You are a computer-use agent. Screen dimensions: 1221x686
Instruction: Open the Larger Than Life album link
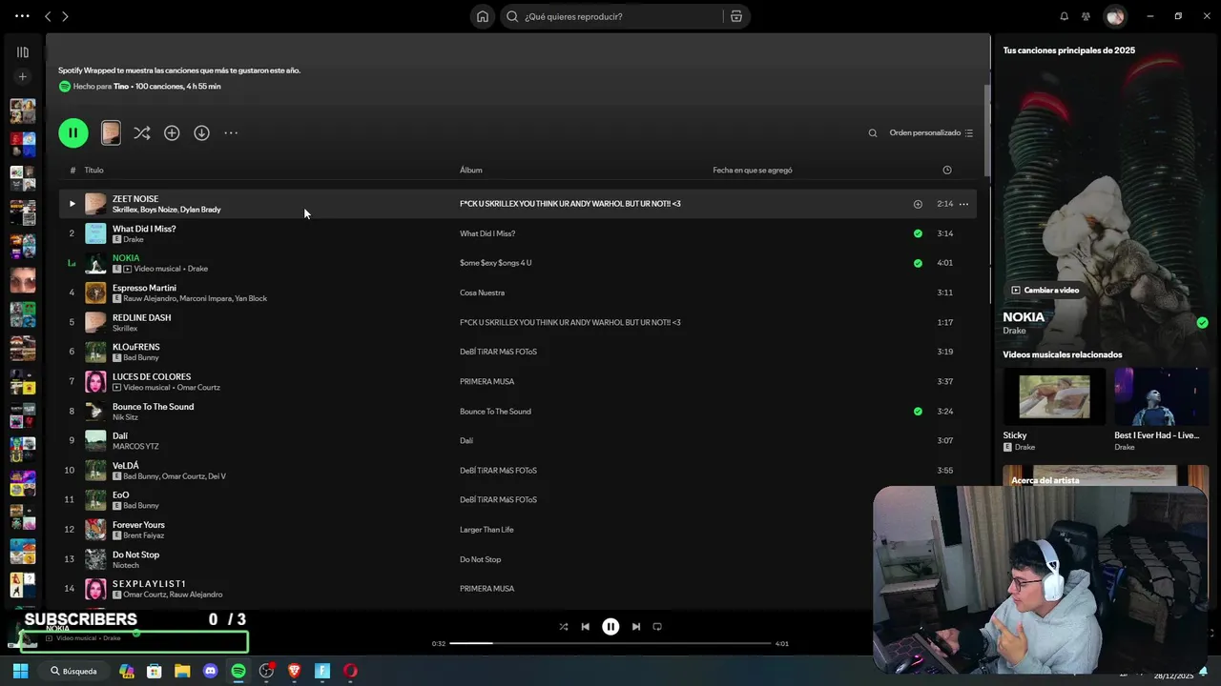tap(486, 530)
